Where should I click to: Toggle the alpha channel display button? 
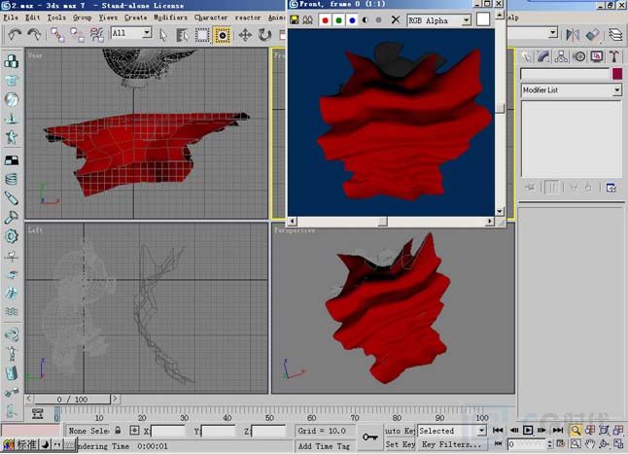click(366, 19)
